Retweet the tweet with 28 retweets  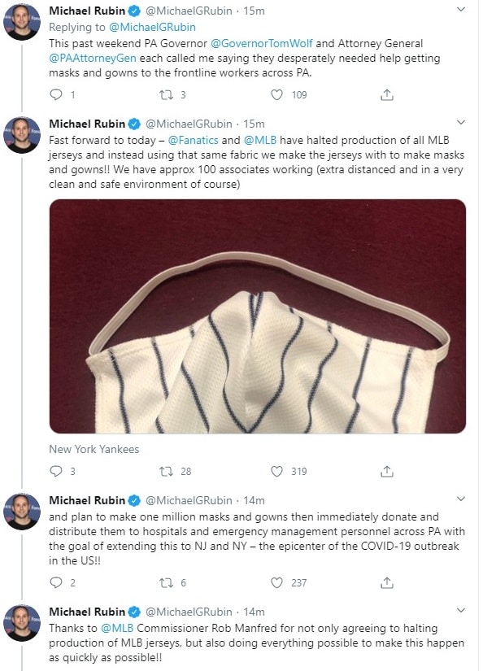pyautogui.click(x=166, y=471)
